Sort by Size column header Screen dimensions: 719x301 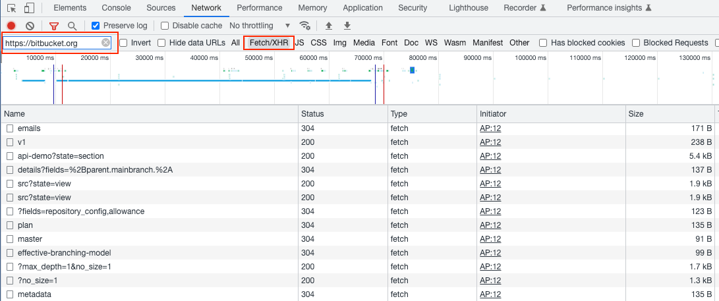[x=670, y=114]
